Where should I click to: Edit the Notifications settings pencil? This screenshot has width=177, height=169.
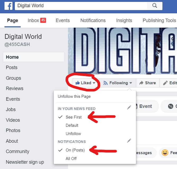click(x=129, y=141)
